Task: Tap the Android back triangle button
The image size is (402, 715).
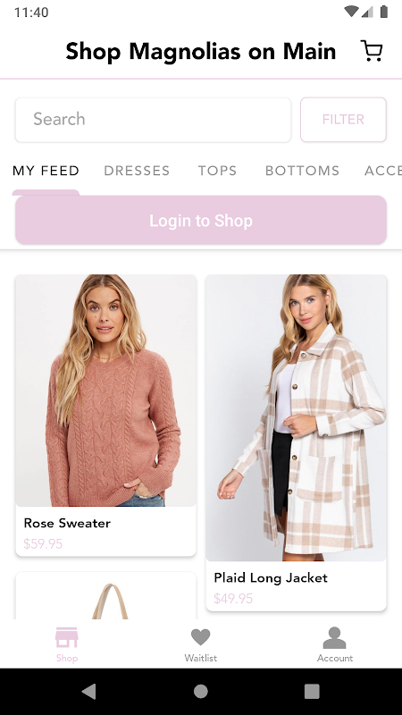Action: 88,691
